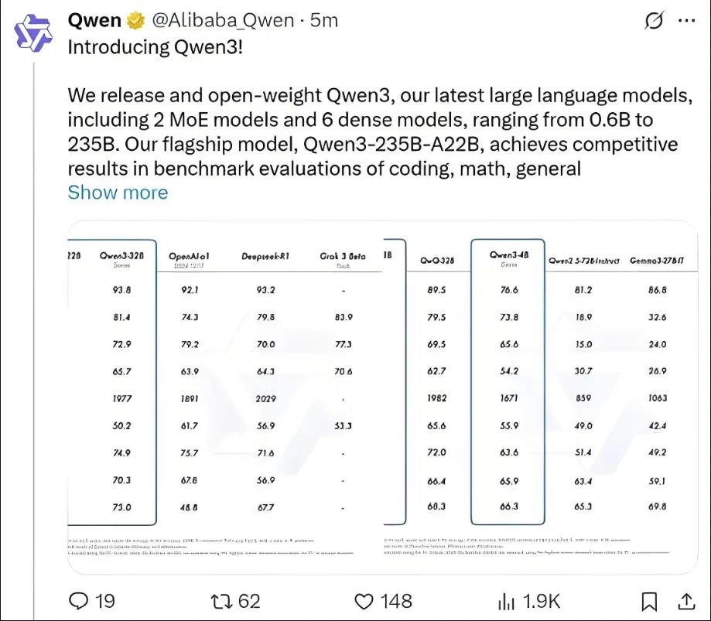Click the like count of 148

click(396, 601)
